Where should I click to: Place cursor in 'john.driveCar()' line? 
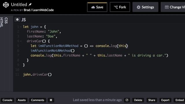pos(37,75)
